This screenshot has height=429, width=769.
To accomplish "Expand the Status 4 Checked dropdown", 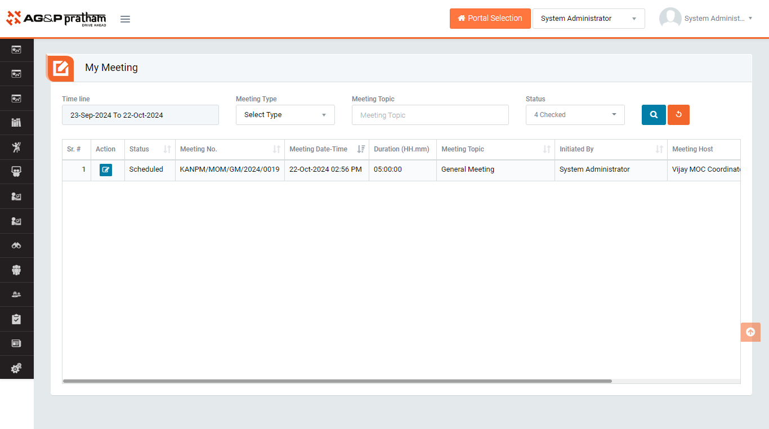I will tap(575, 115).
